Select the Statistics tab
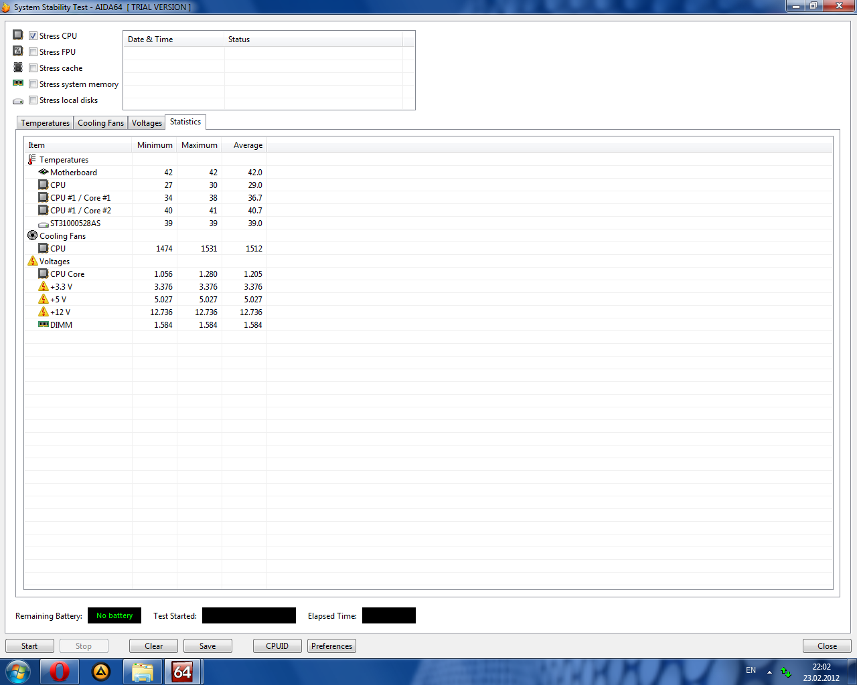 tap(185, 122)
